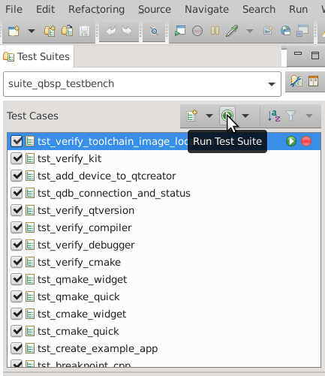
Task: Uncheck the tst_verify_cmake checkbox
Action: 17,262
